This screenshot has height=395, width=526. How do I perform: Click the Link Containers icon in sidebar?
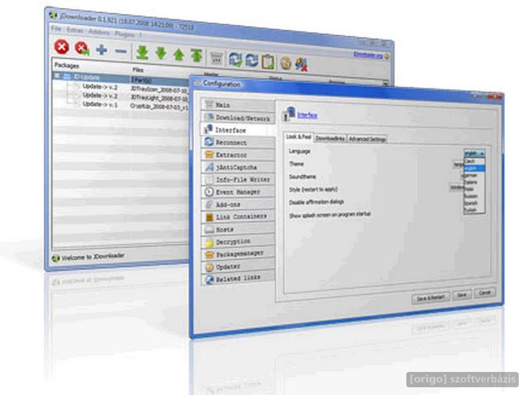209,217
